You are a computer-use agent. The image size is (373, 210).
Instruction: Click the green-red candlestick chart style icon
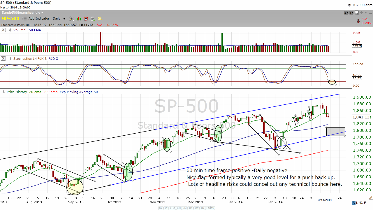pyautogui.click(x=79, y=19)
